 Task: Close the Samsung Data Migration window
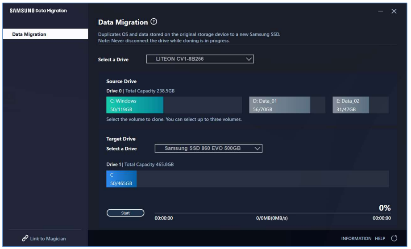pyautogui.click(x=394, y=11)
